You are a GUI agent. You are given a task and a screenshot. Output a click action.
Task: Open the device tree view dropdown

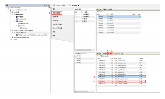point(49,7)
